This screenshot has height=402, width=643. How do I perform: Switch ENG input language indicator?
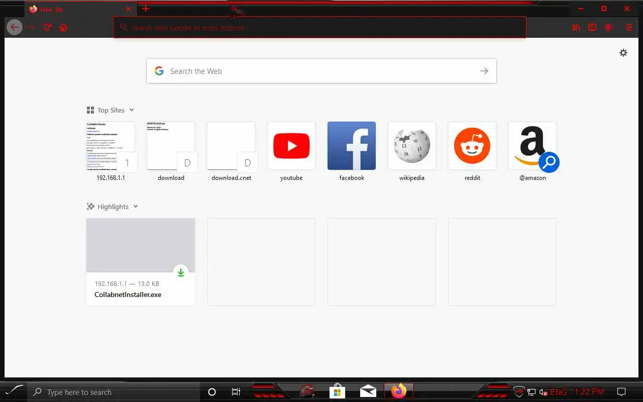coord(559,392)
